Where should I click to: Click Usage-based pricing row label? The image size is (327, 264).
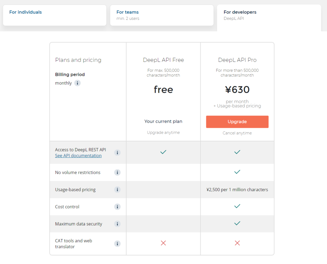tap(75, 190)
